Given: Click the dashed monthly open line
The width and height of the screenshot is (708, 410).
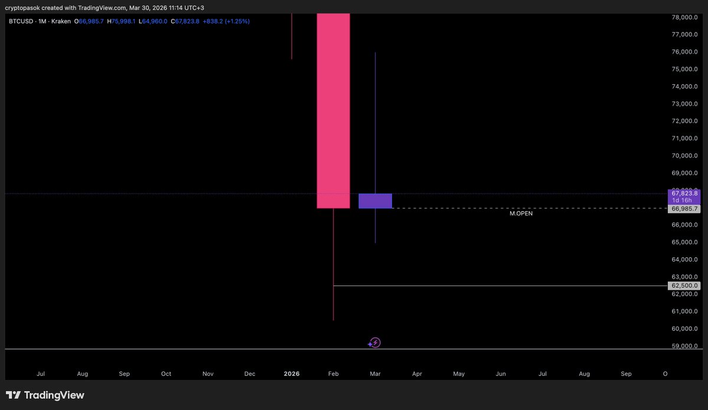Looking at the screenshot, I should pyautogui.click(x=530, y=208).
